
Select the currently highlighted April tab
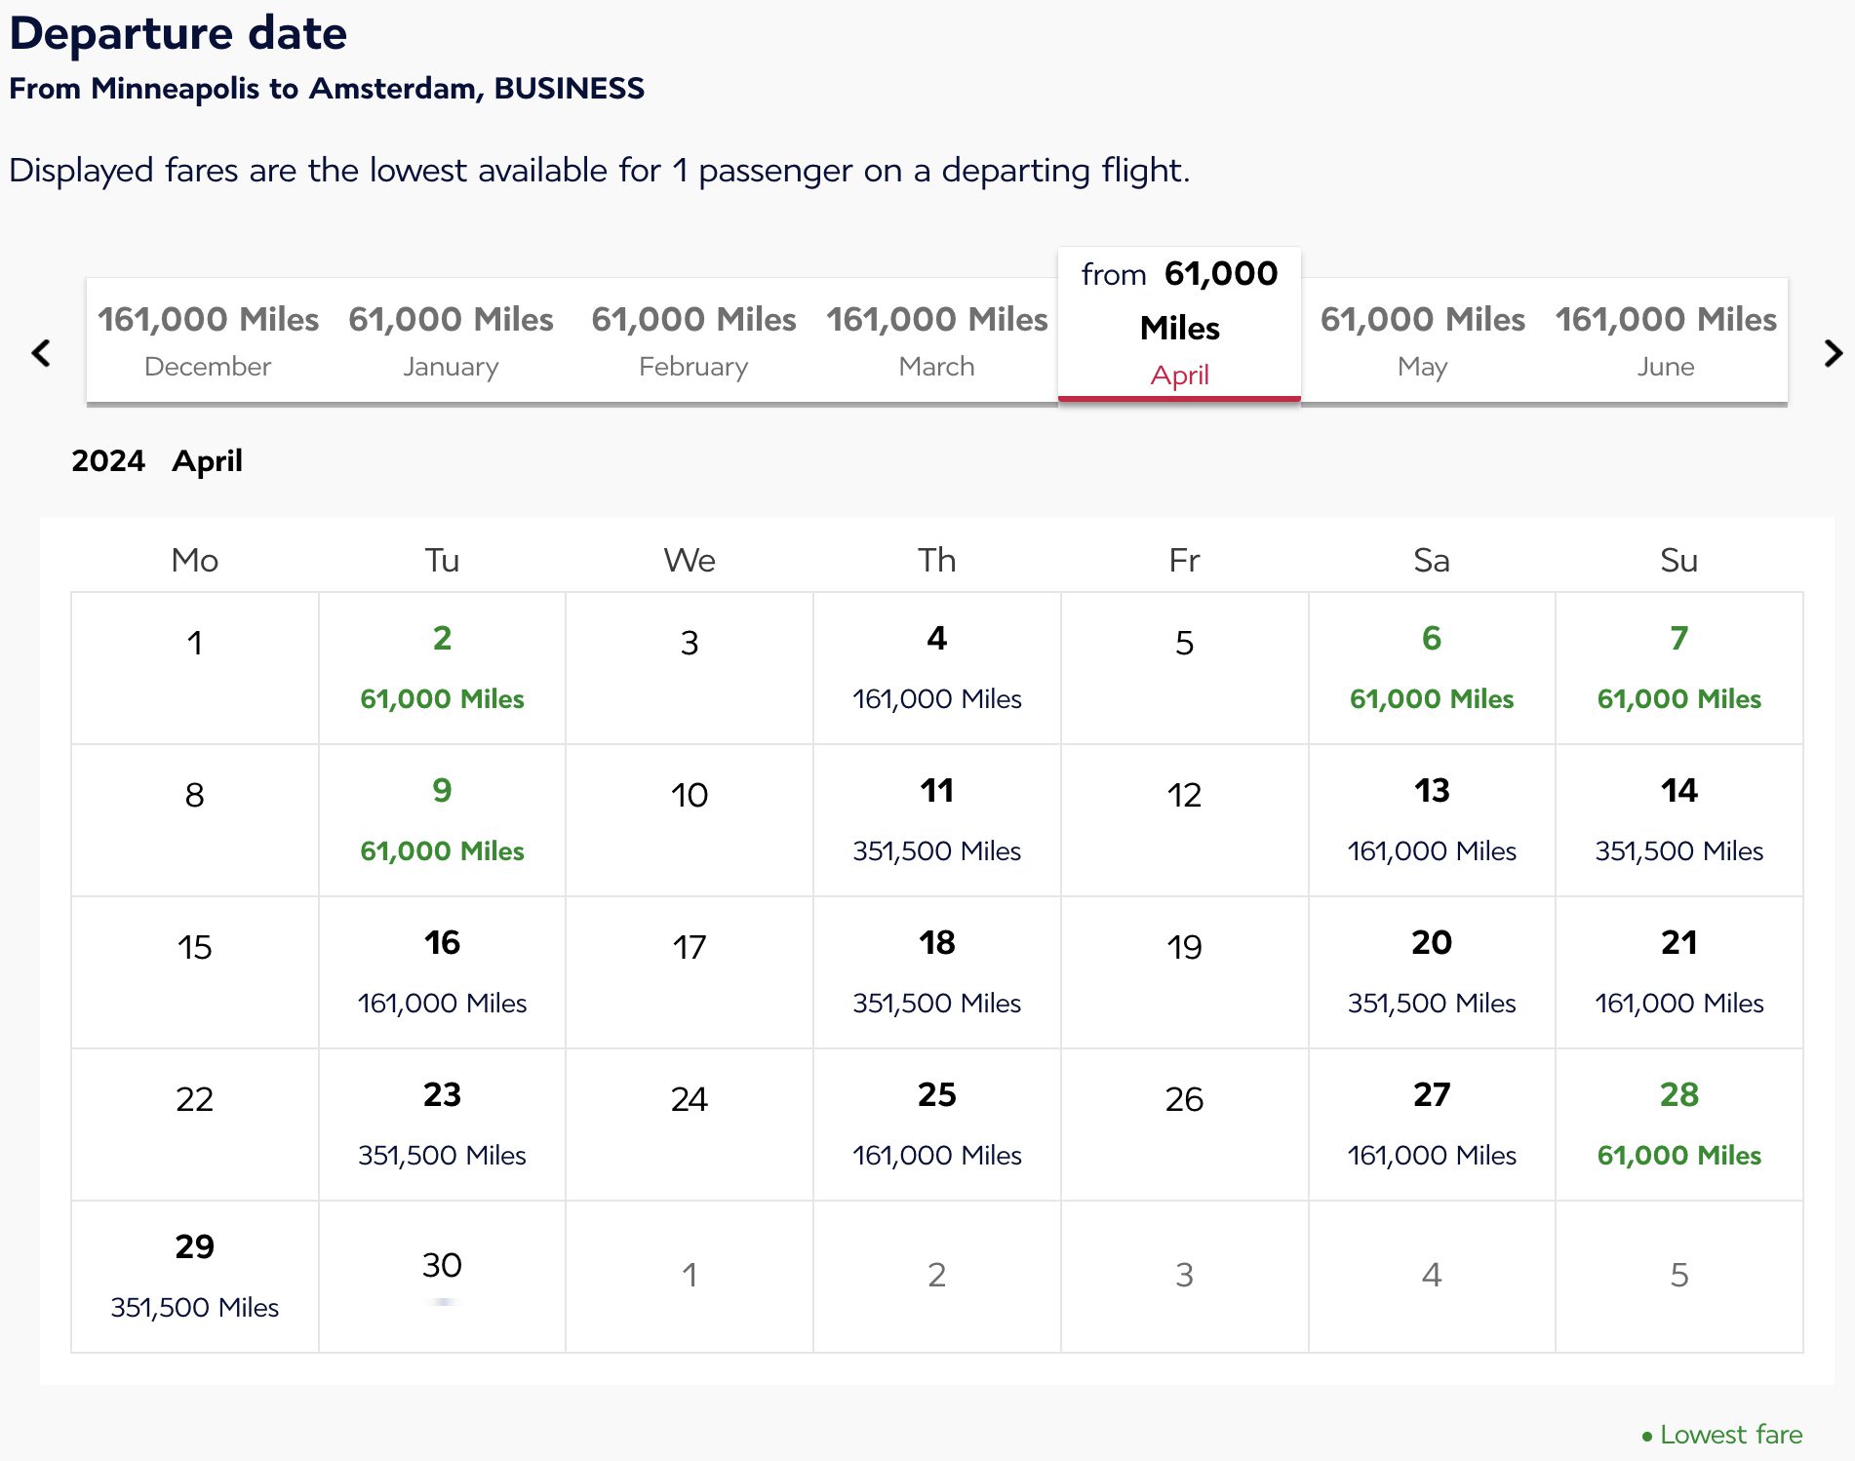tap(1179, 324)
